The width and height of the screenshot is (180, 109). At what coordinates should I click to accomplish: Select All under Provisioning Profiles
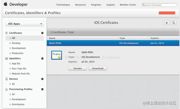tap(13, 94)
